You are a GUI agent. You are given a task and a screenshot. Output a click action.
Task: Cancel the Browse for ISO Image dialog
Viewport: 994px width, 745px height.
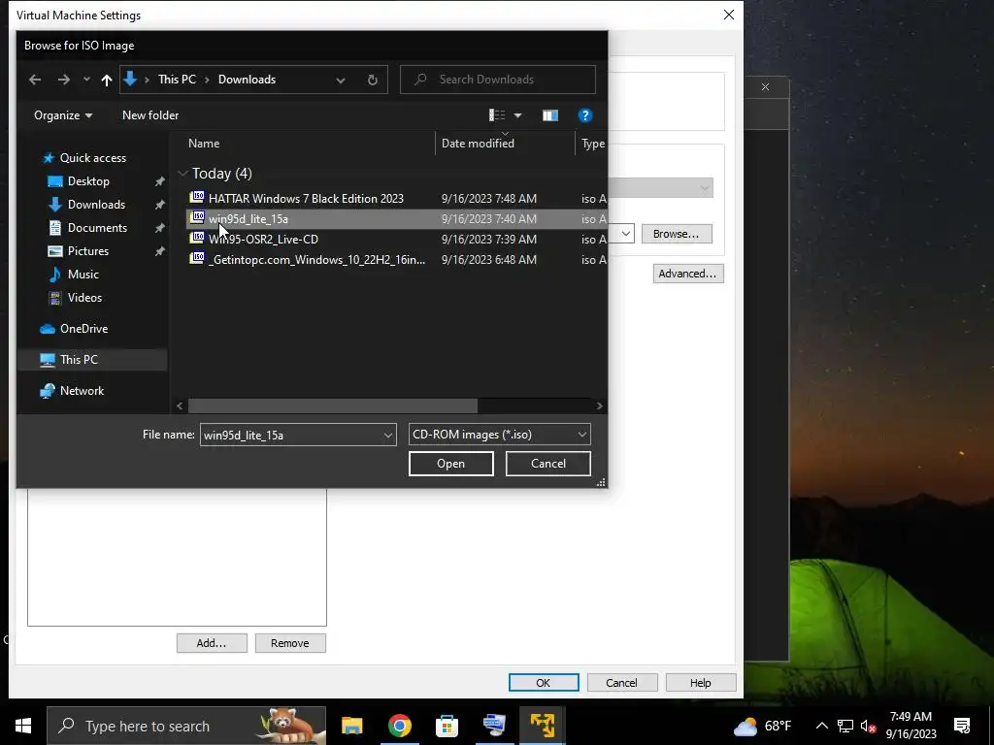pos(547,464)
